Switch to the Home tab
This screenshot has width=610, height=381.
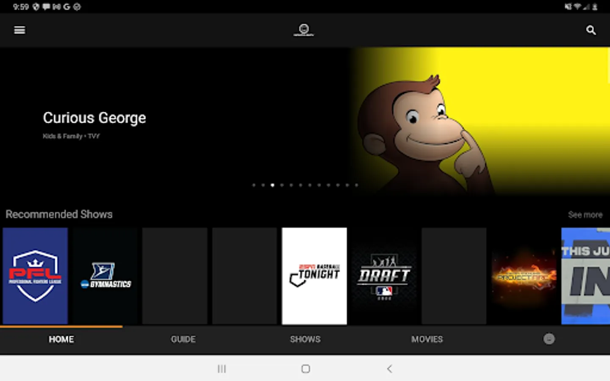pyautogui.click(x=61, y=340)
